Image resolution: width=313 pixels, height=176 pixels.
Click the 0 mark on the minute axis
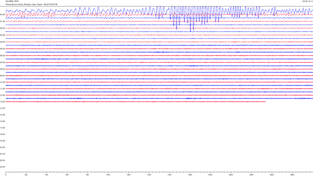click(6, 175)
